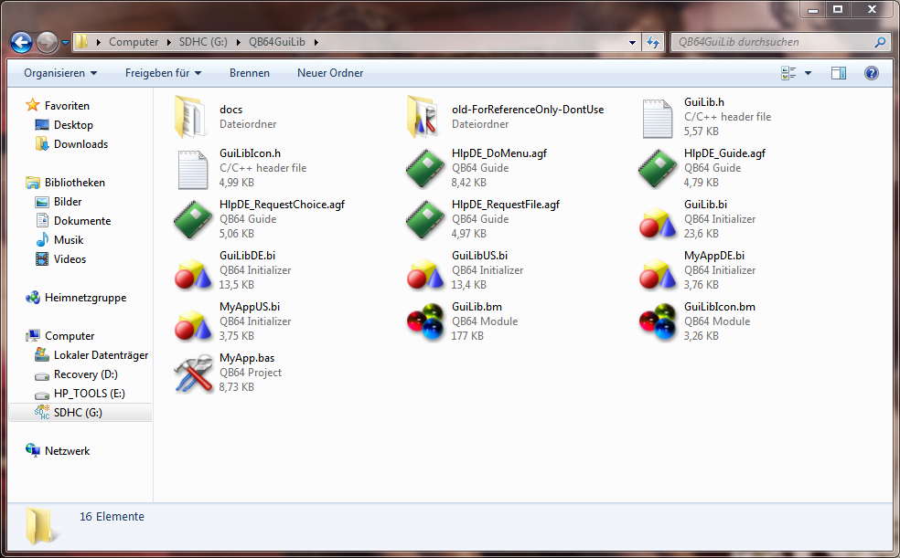
Task: Open Downloads in the navigation pane
Action: pyautogui.click(x=80, y=144)
